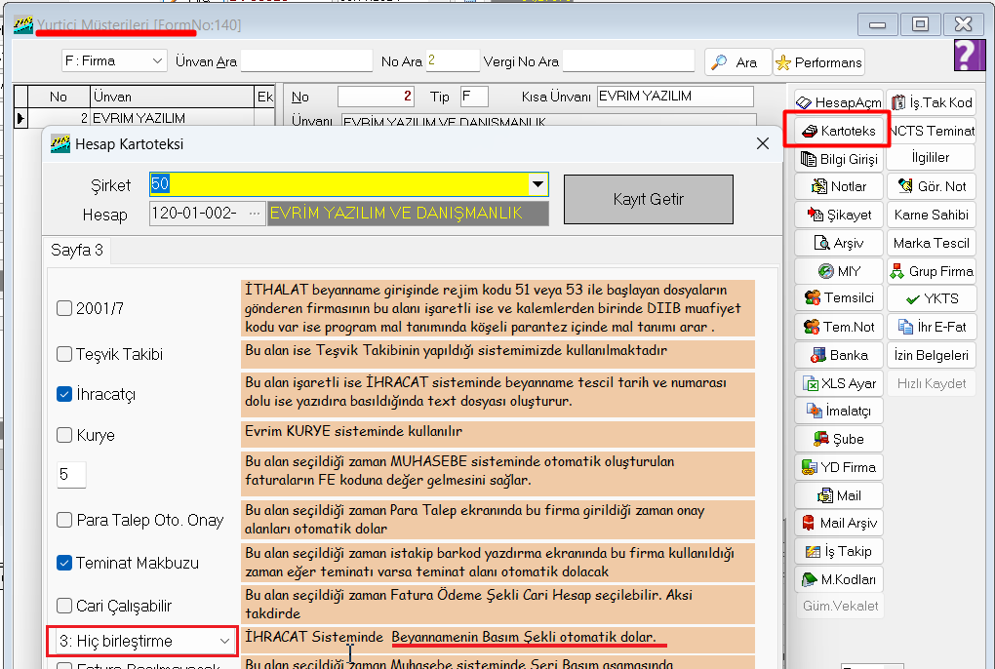Open Bilgi Girişi panel
The height and width of the screenshot is (669, 995).
click(x=837, y=158)
